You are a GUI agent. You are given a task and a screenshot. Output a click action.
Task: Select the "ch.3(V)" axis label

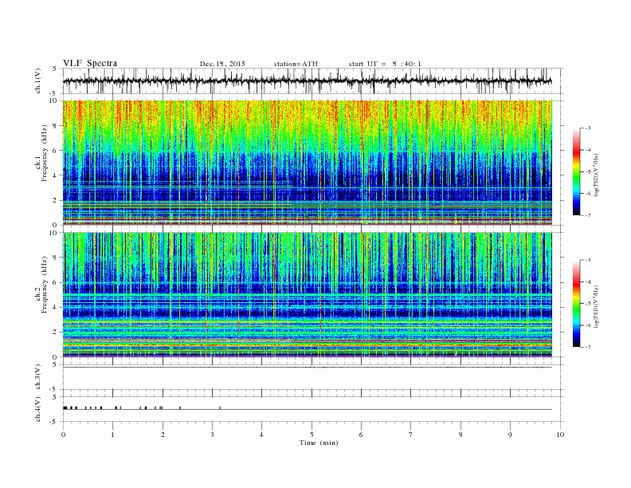(x=38, y=377)
